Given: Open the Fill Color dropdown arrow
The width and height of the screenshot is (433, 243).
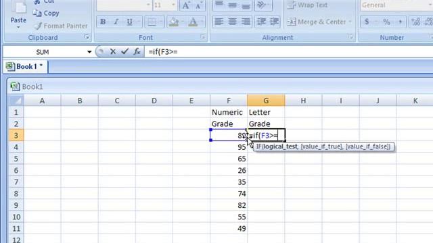Looking at the screenshot, I should (183, 22).
